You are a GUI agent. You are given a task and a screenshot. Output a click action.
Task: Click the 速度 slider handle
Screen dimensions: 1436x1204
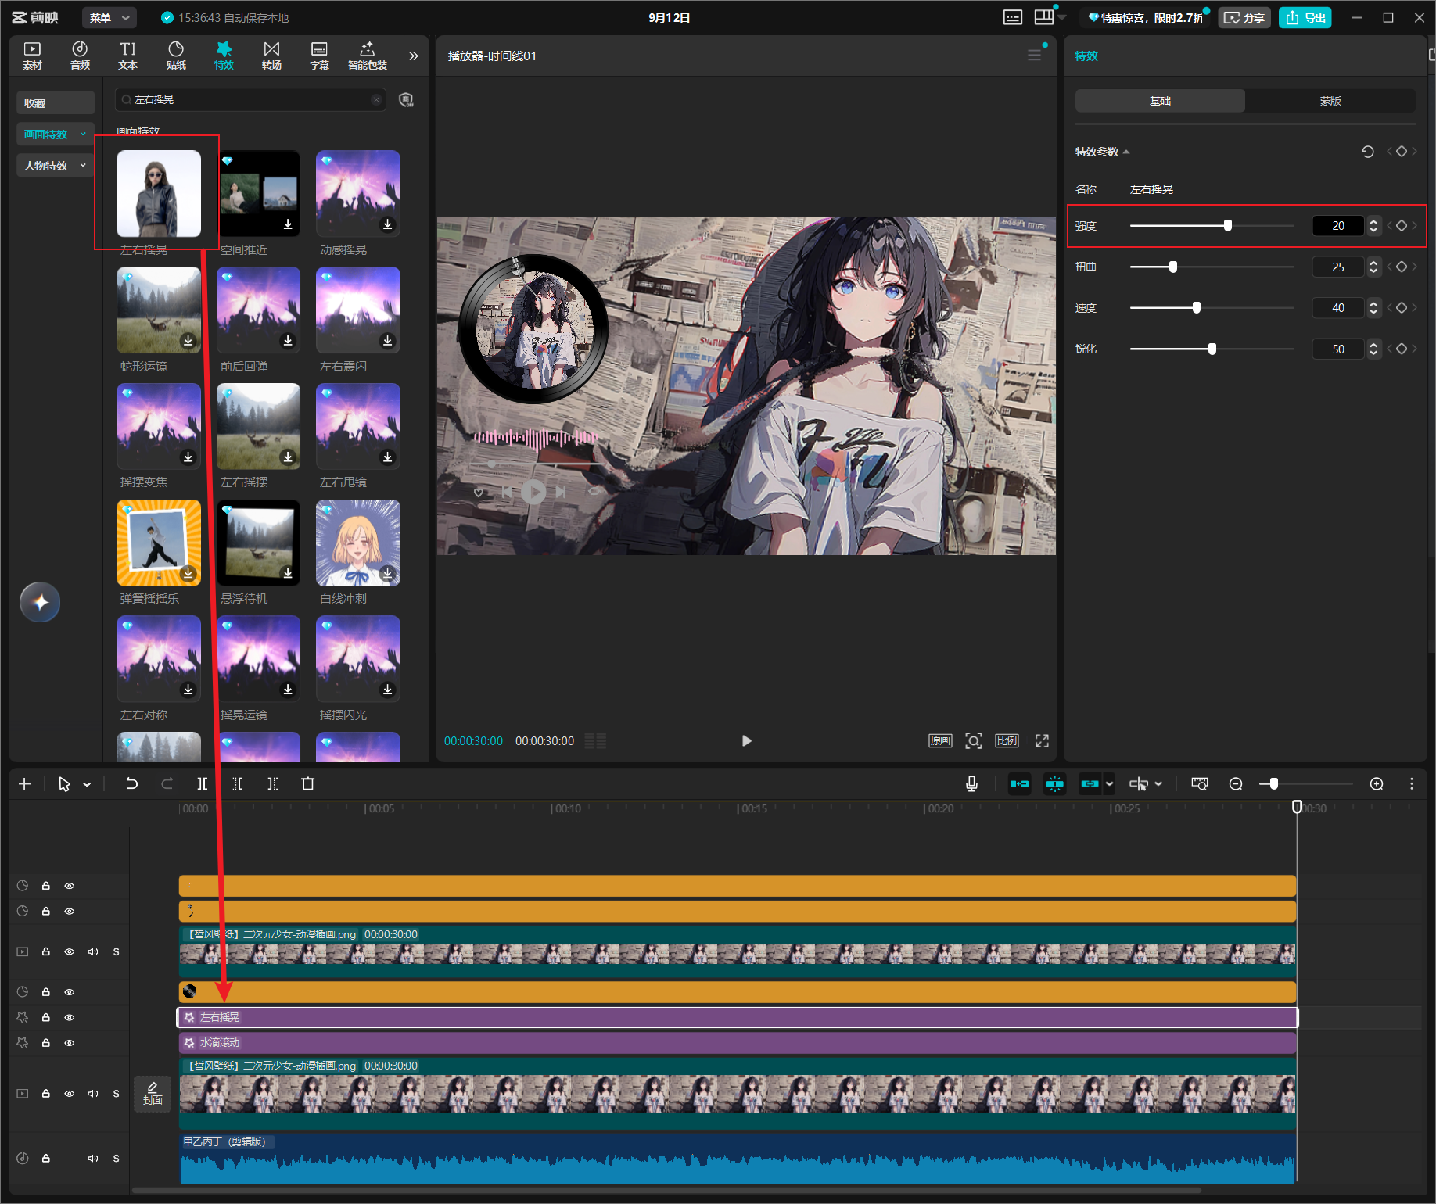tap(1196, 308)
